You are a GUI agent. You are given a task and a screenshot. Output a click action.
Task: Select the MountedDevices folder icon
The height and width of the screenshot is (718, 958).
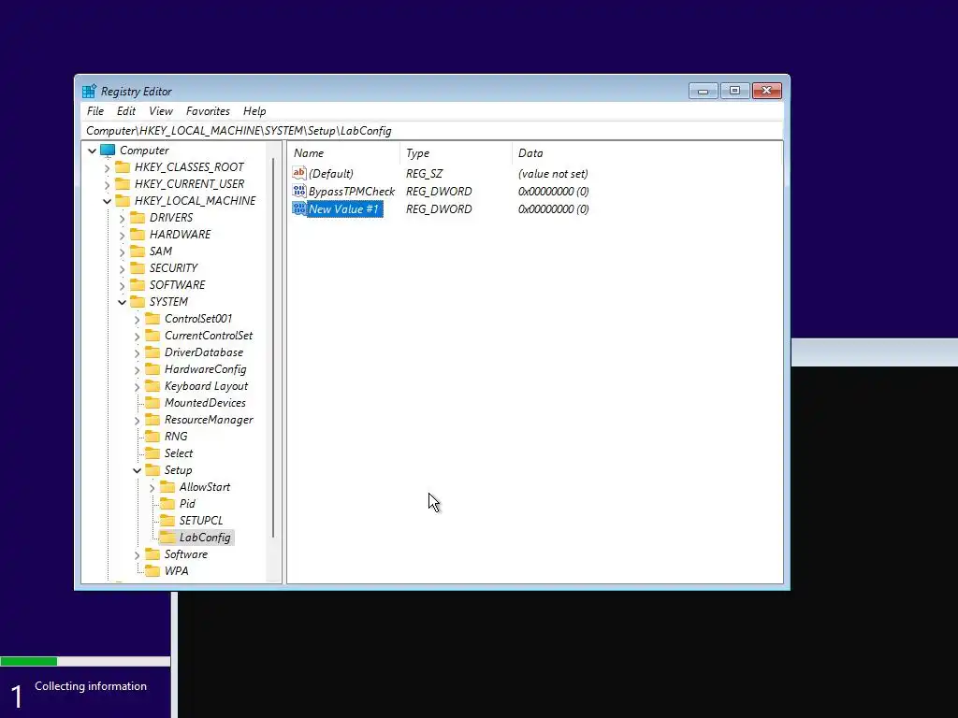pos(152,403)
